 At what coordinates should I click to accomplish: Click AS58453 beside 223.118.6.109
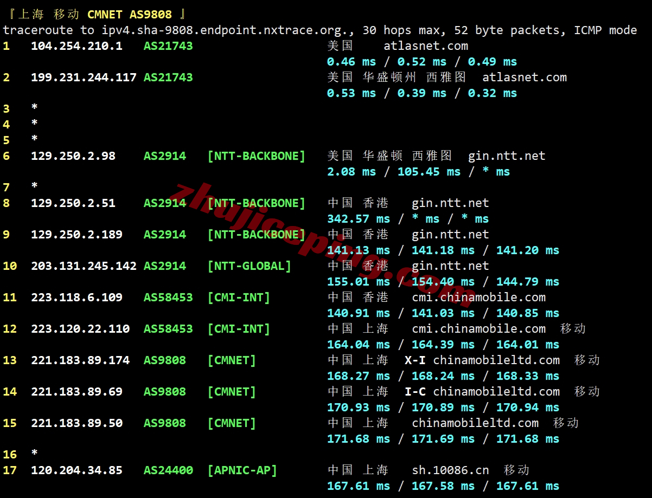coord(168,297)
